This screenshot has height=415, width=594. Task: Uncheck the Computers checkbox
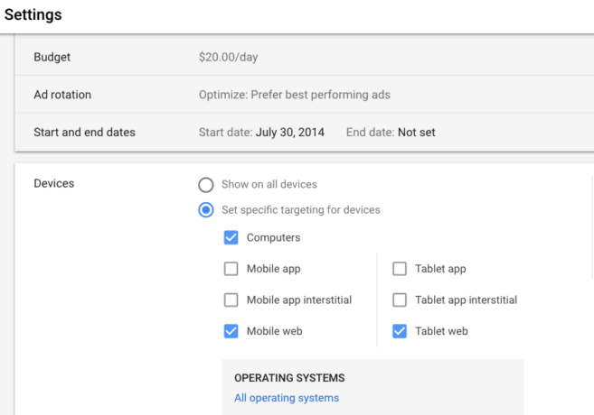click(231, 238)
